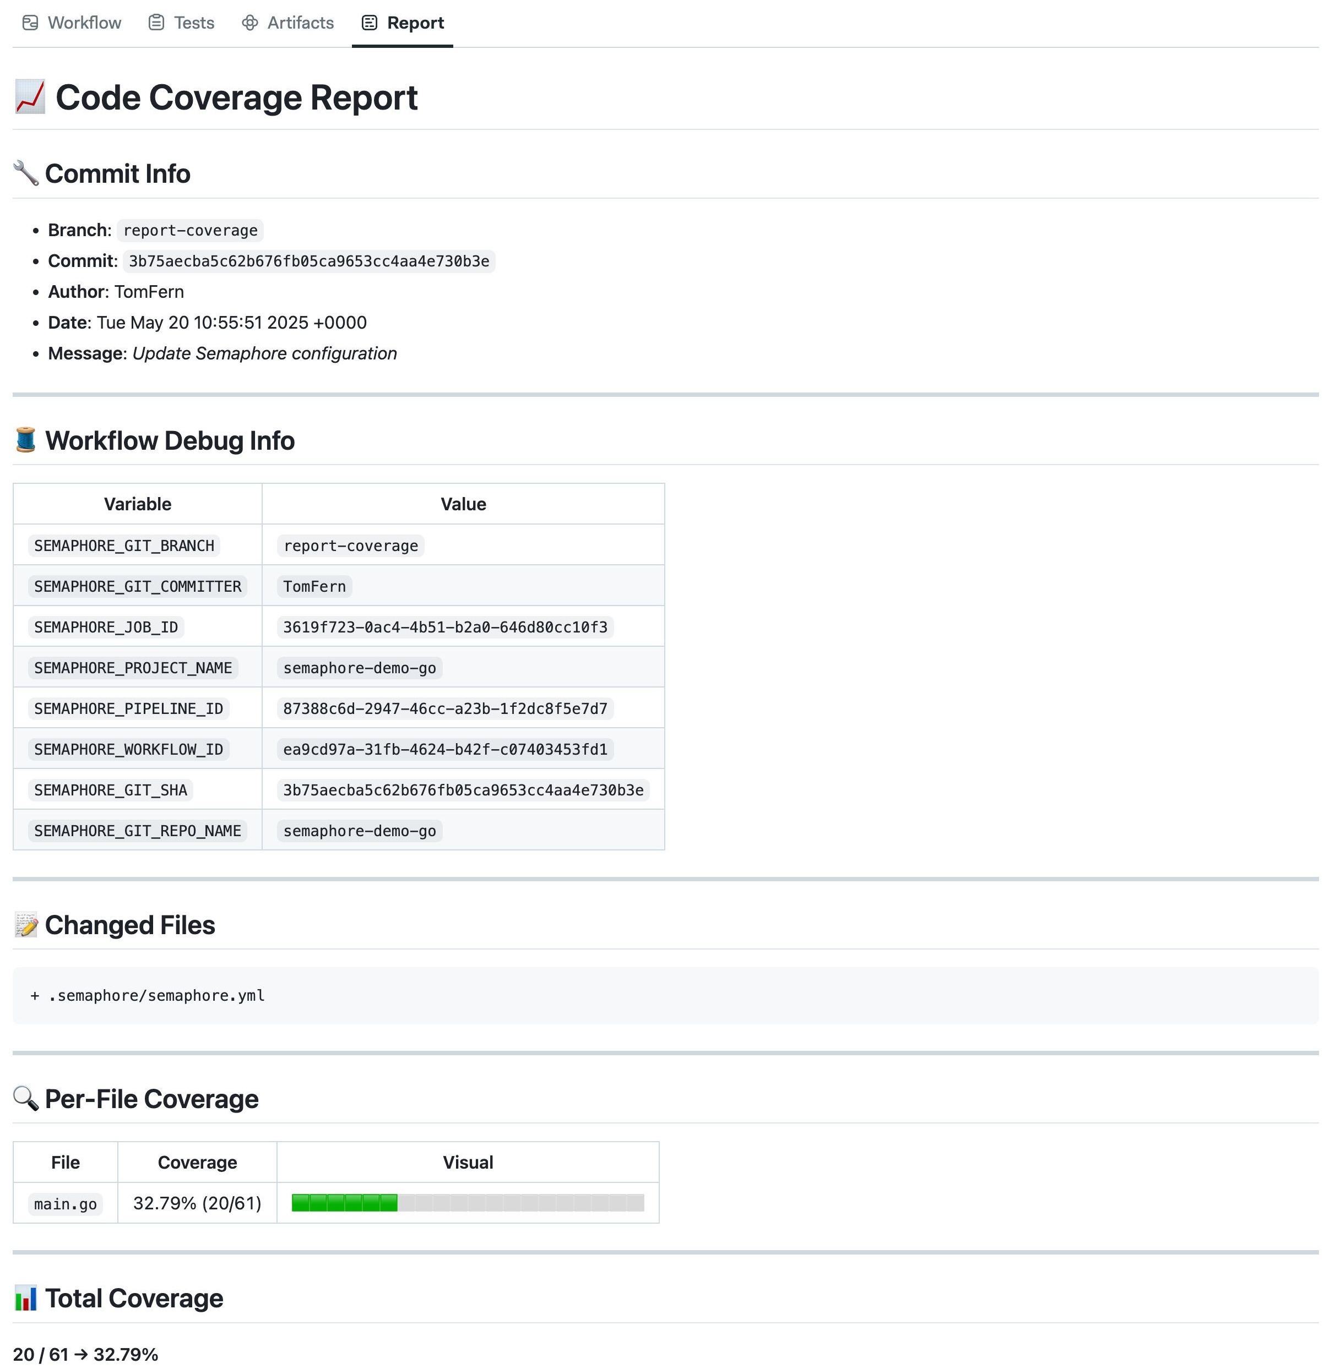Click the 32.79% (20/61) coverage cell
Image resolution: width=1324 pixels, height=1369 pixels.
click(197, 1203)
